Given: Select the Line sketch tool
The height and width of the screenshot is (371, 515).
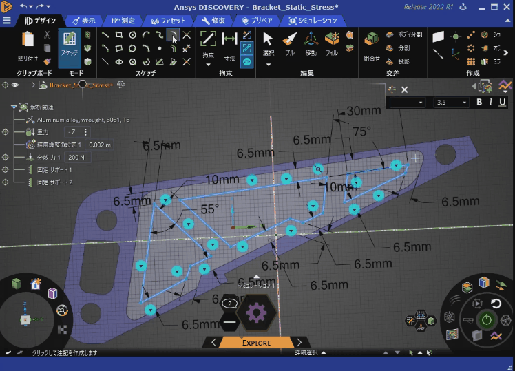Looking at the screenshot, I should pyautogui.click(x=105, y=35).
